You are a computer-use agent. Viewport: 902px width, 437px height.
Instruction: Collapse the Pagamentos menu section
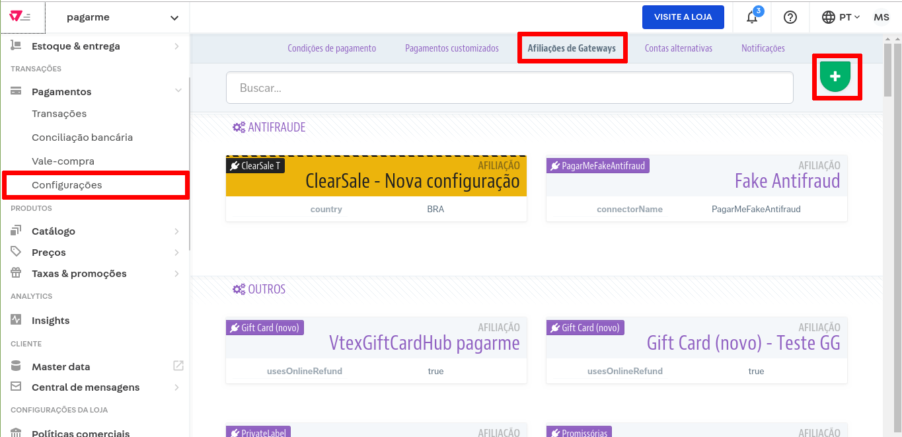tap(178, 91)
